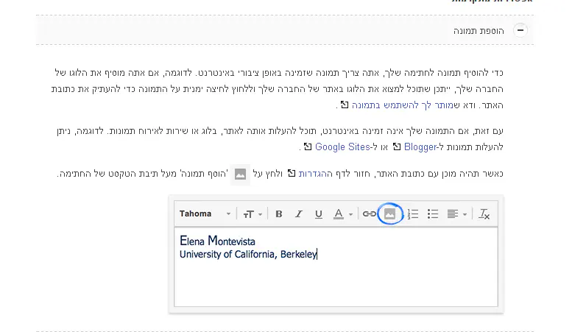
Task: Toggle italic formatting in the editor
Action: click(x=299, y=214)
